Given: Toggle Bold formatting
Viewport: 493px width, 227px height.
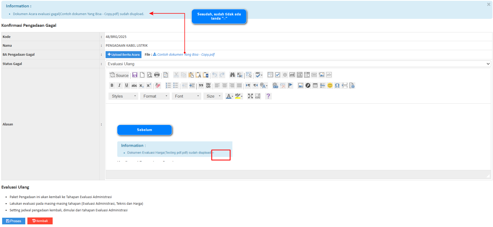Looking at the screenshot, I should pyautogui.click(x=112, y=85).
